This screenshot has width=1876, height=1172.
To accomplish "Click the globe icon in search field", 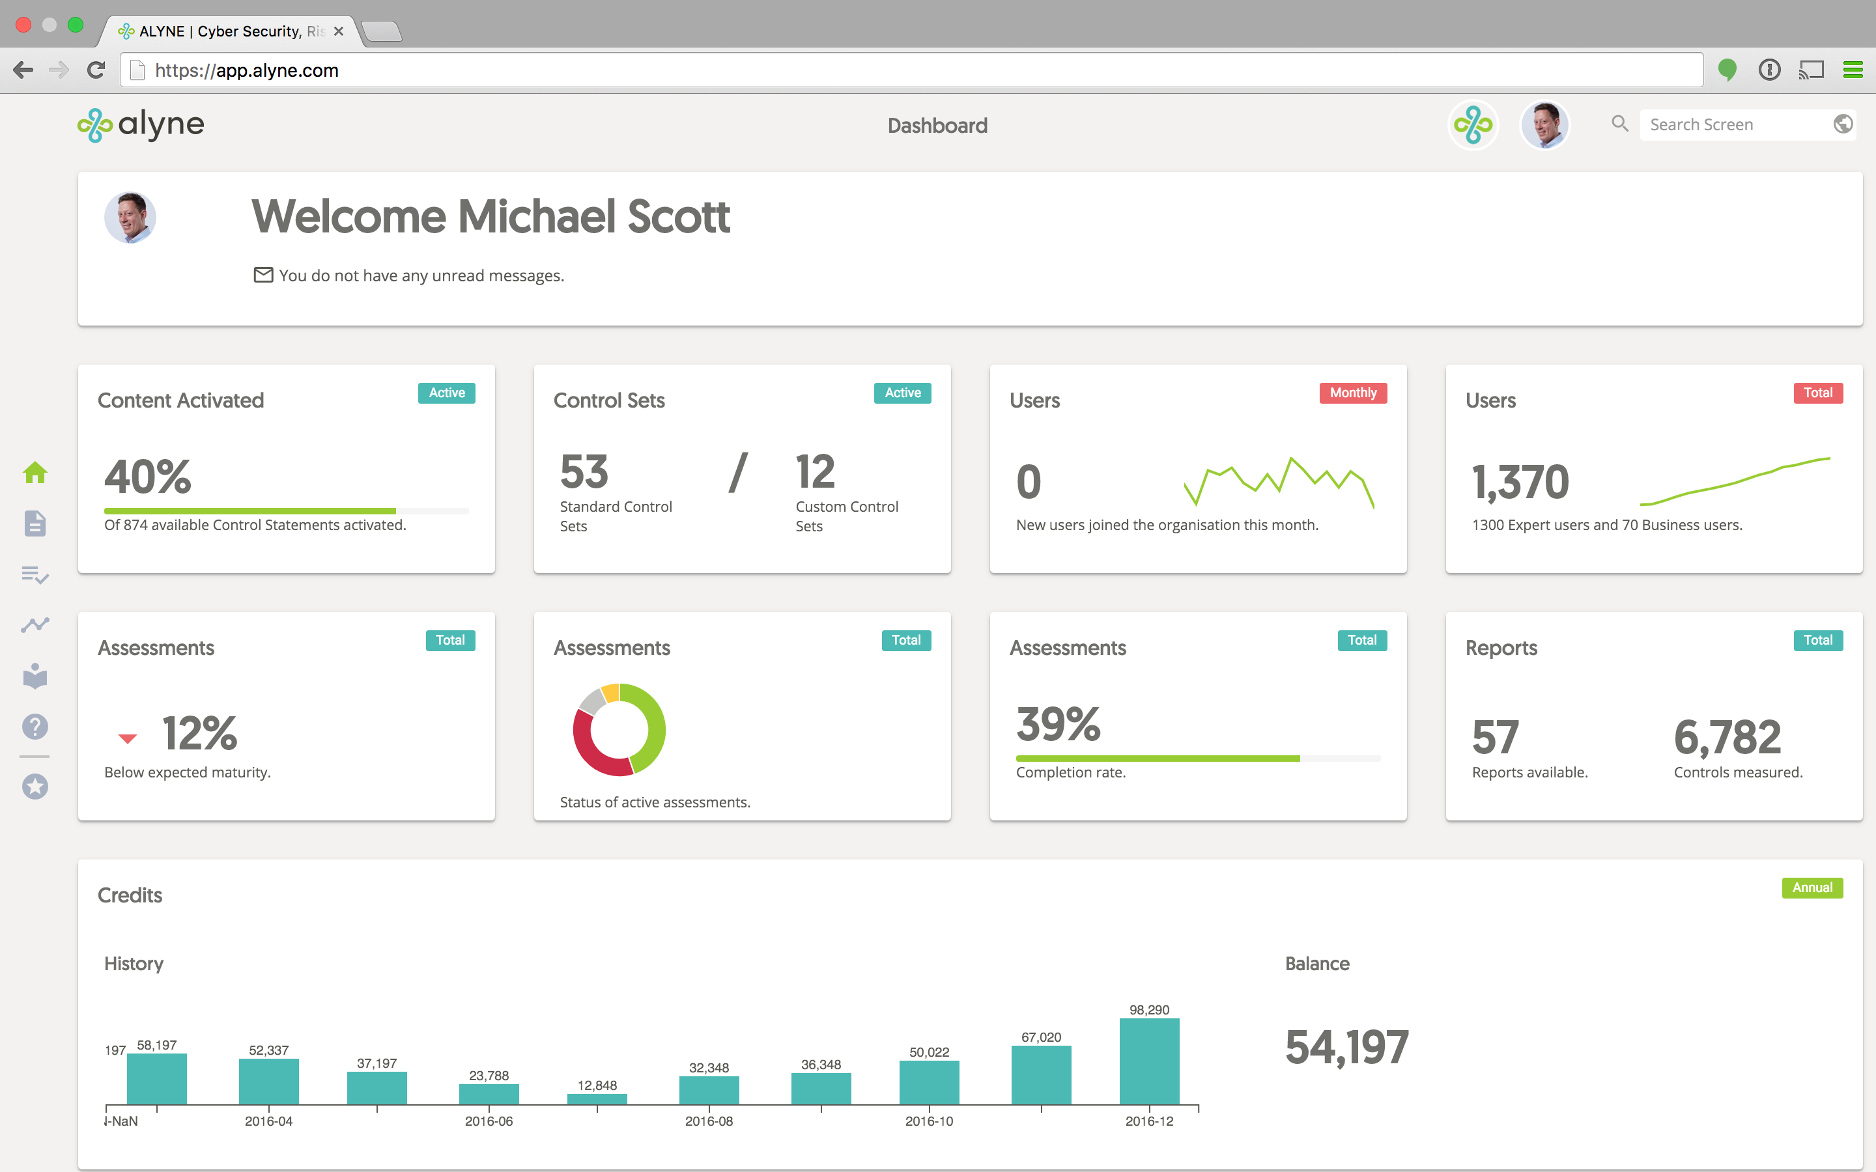I will tap(1843, 124).
